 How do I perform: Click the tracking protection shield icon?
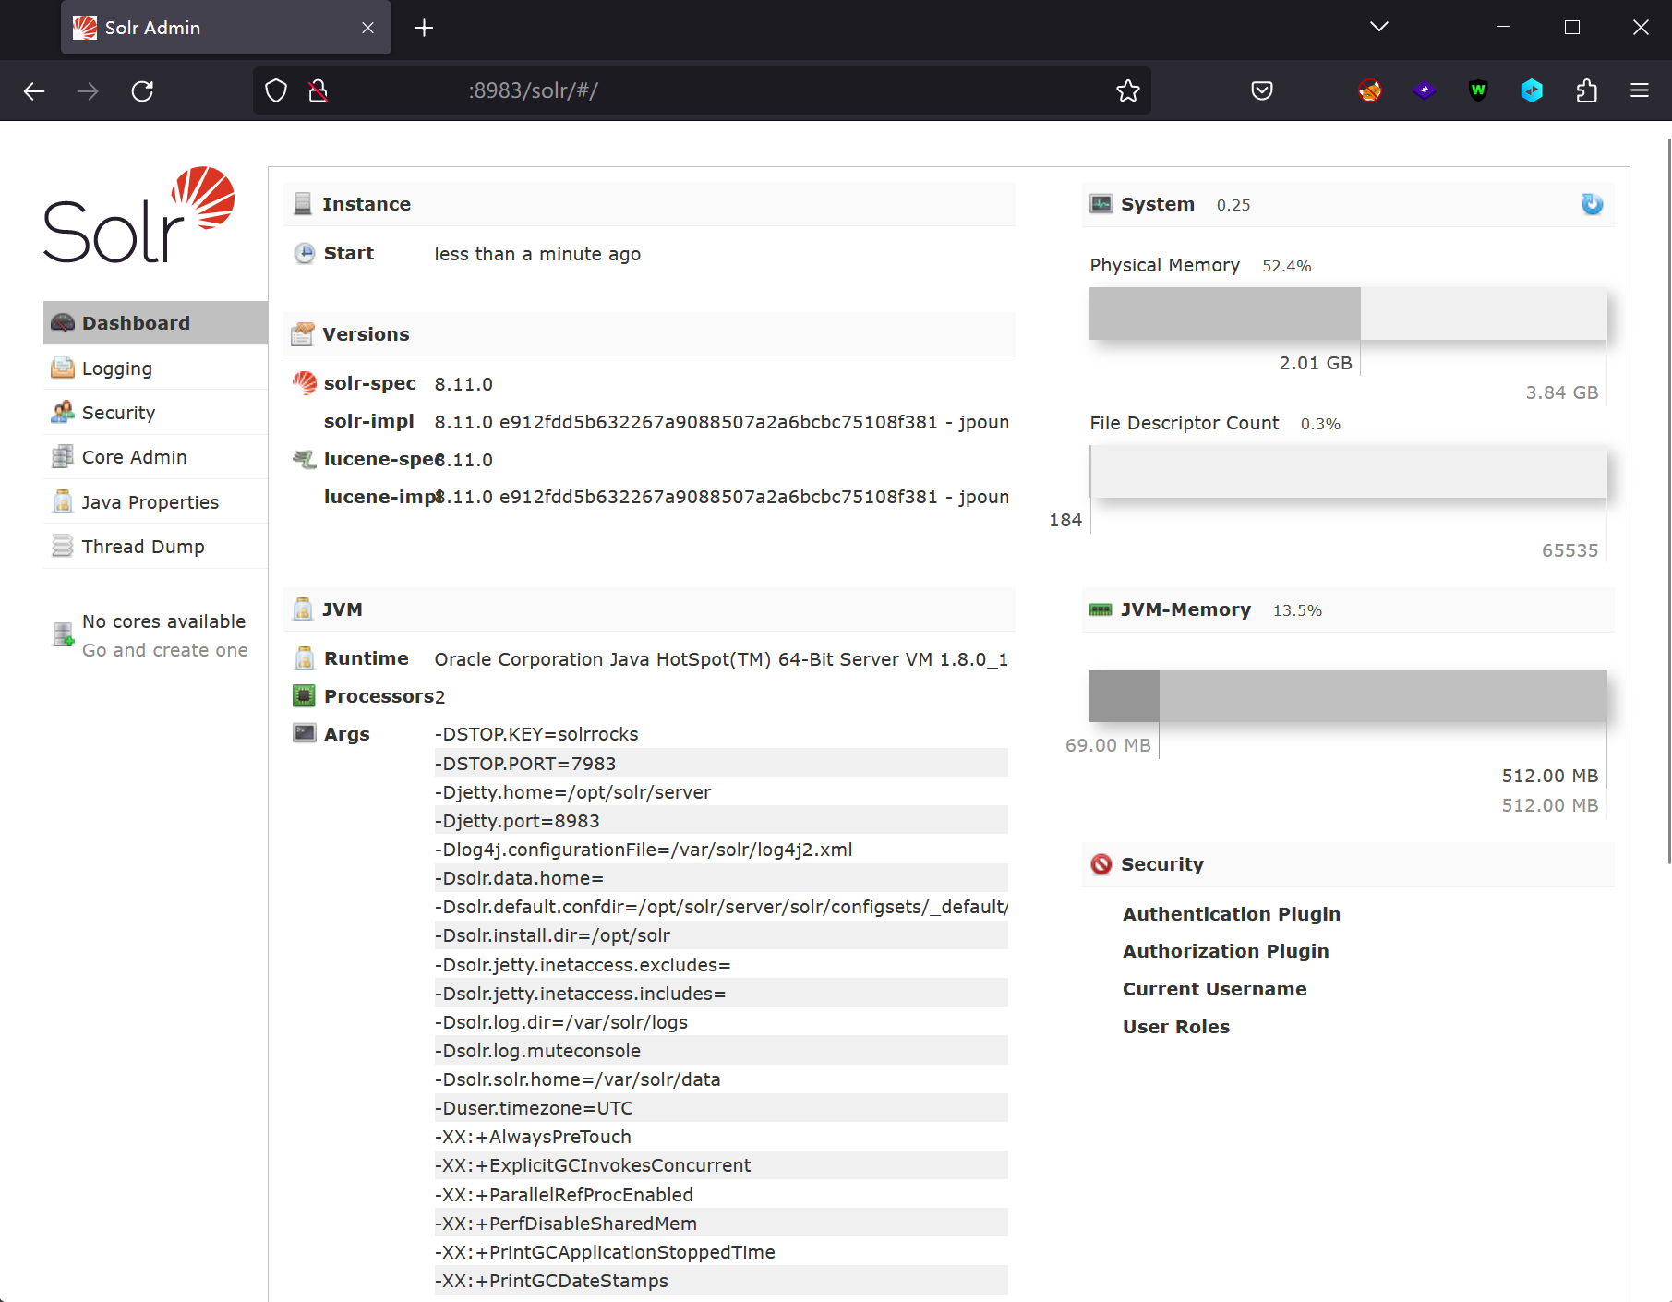point(276,90)
